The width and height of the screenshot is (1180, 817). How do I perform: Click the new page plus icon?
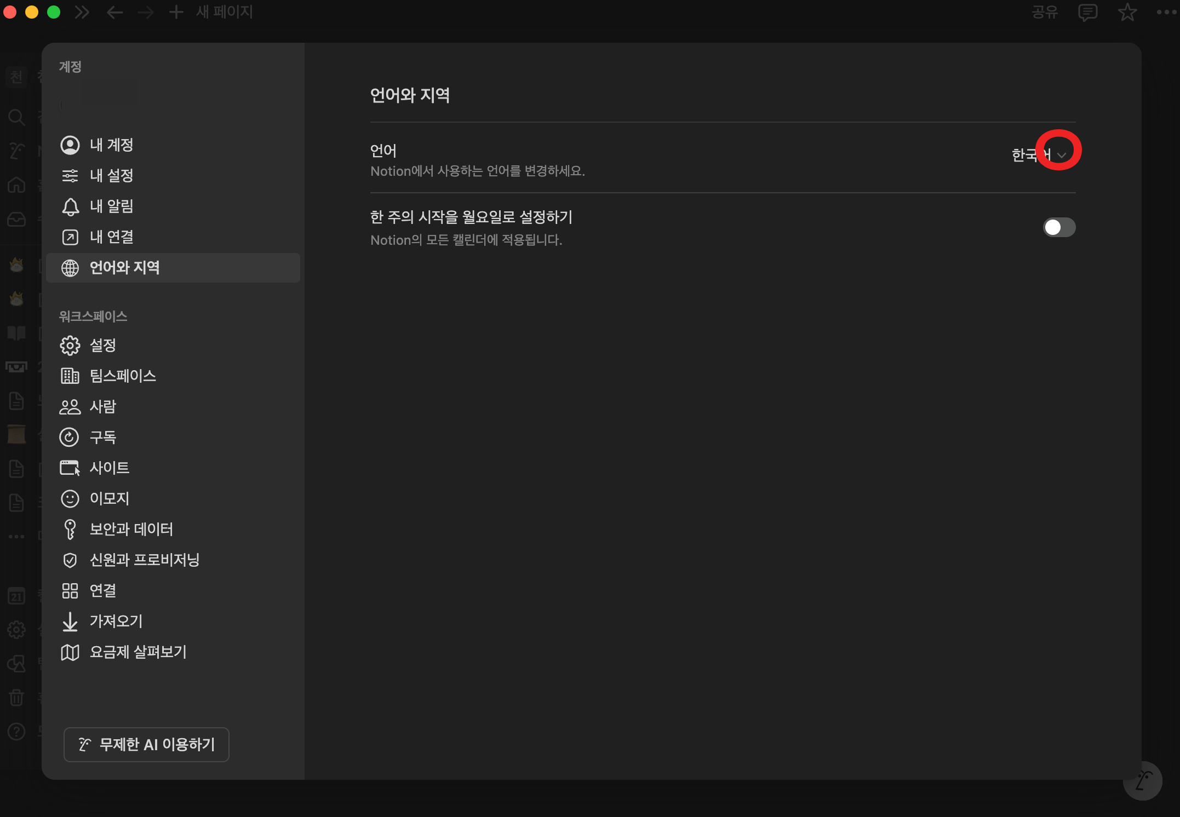[x=176, y=12]
